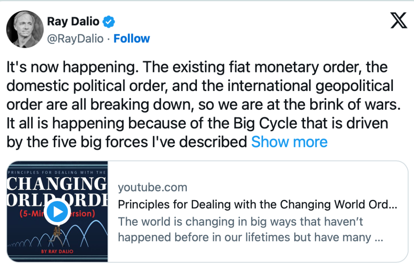Expand the tweet with Show more
Viewport: 414px width, 267px height.
[x=289, y=142]
